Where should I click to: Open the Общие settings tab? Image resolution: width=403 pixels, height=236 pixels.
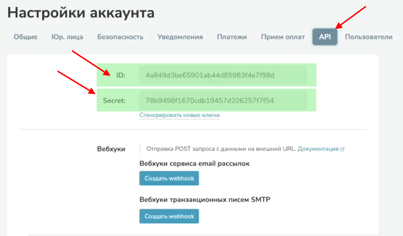tap(25, 37)
